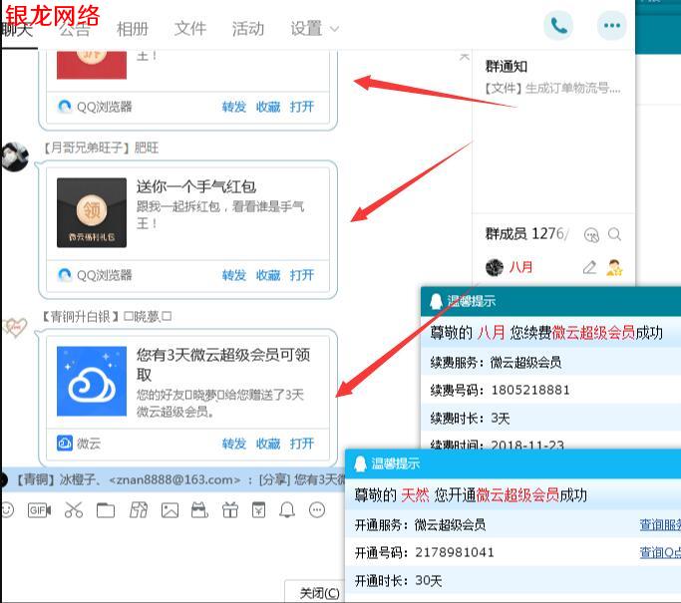Click the 查询Q点 link in 天然 popup
Image resolution: width=681 pixels, height=603 pixels.
click(660, 552)
